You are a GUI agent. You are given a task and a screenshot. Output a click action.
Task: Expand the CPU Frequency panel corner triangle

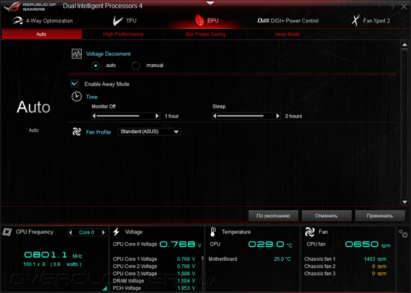(105, 289)
